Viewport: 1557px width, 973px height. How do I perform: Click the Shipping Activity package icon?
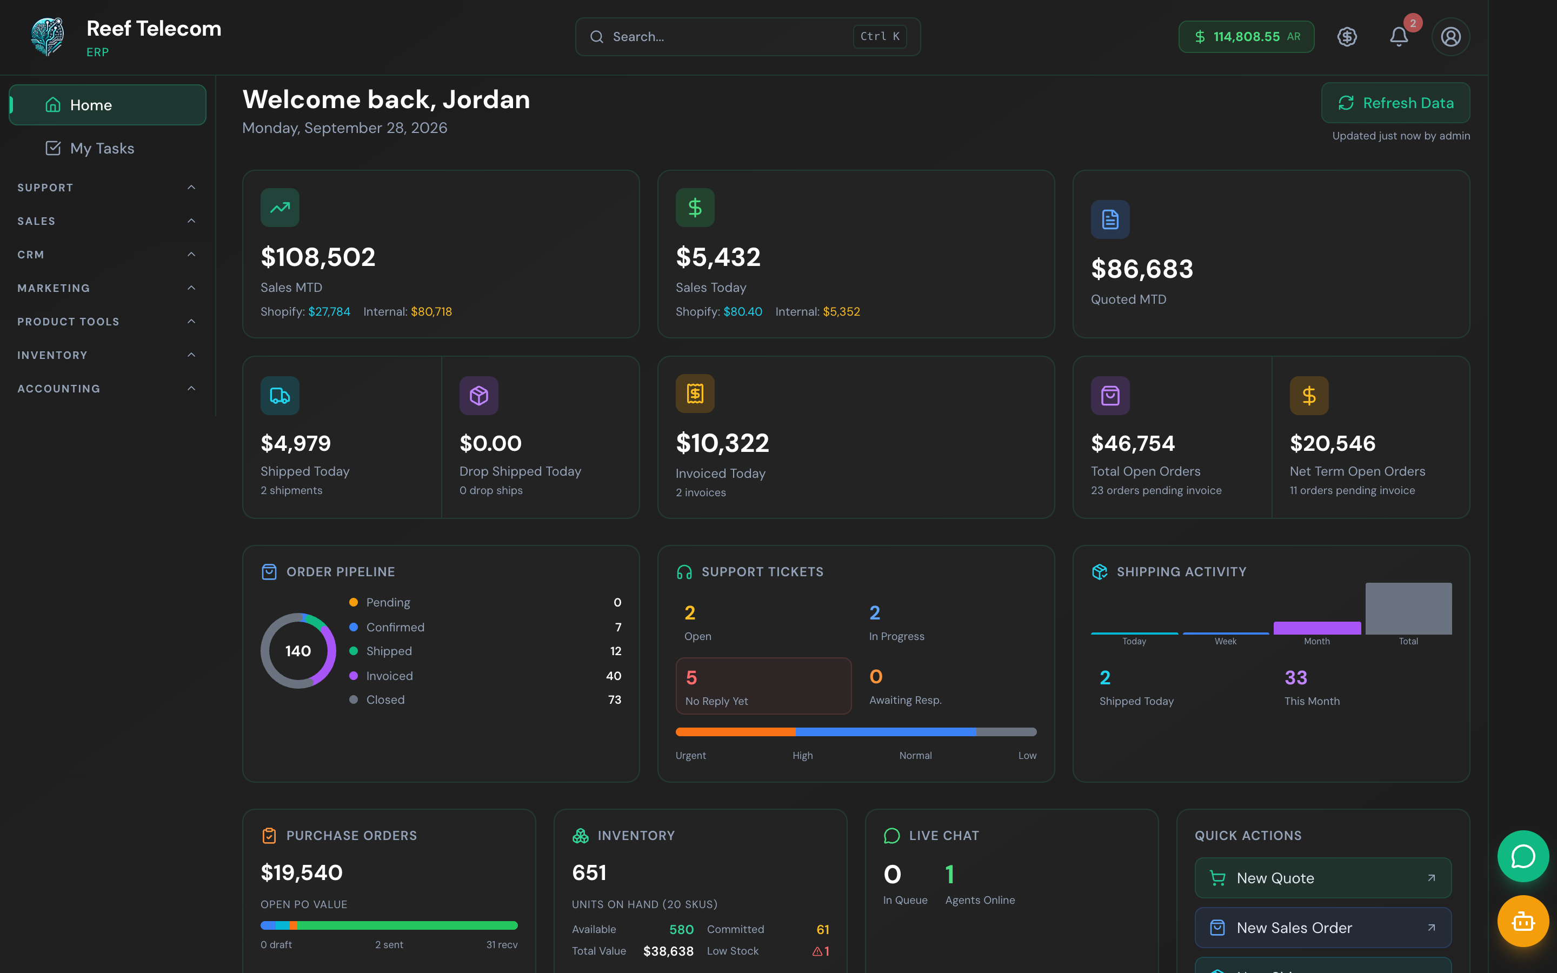tap(1100, 571)
